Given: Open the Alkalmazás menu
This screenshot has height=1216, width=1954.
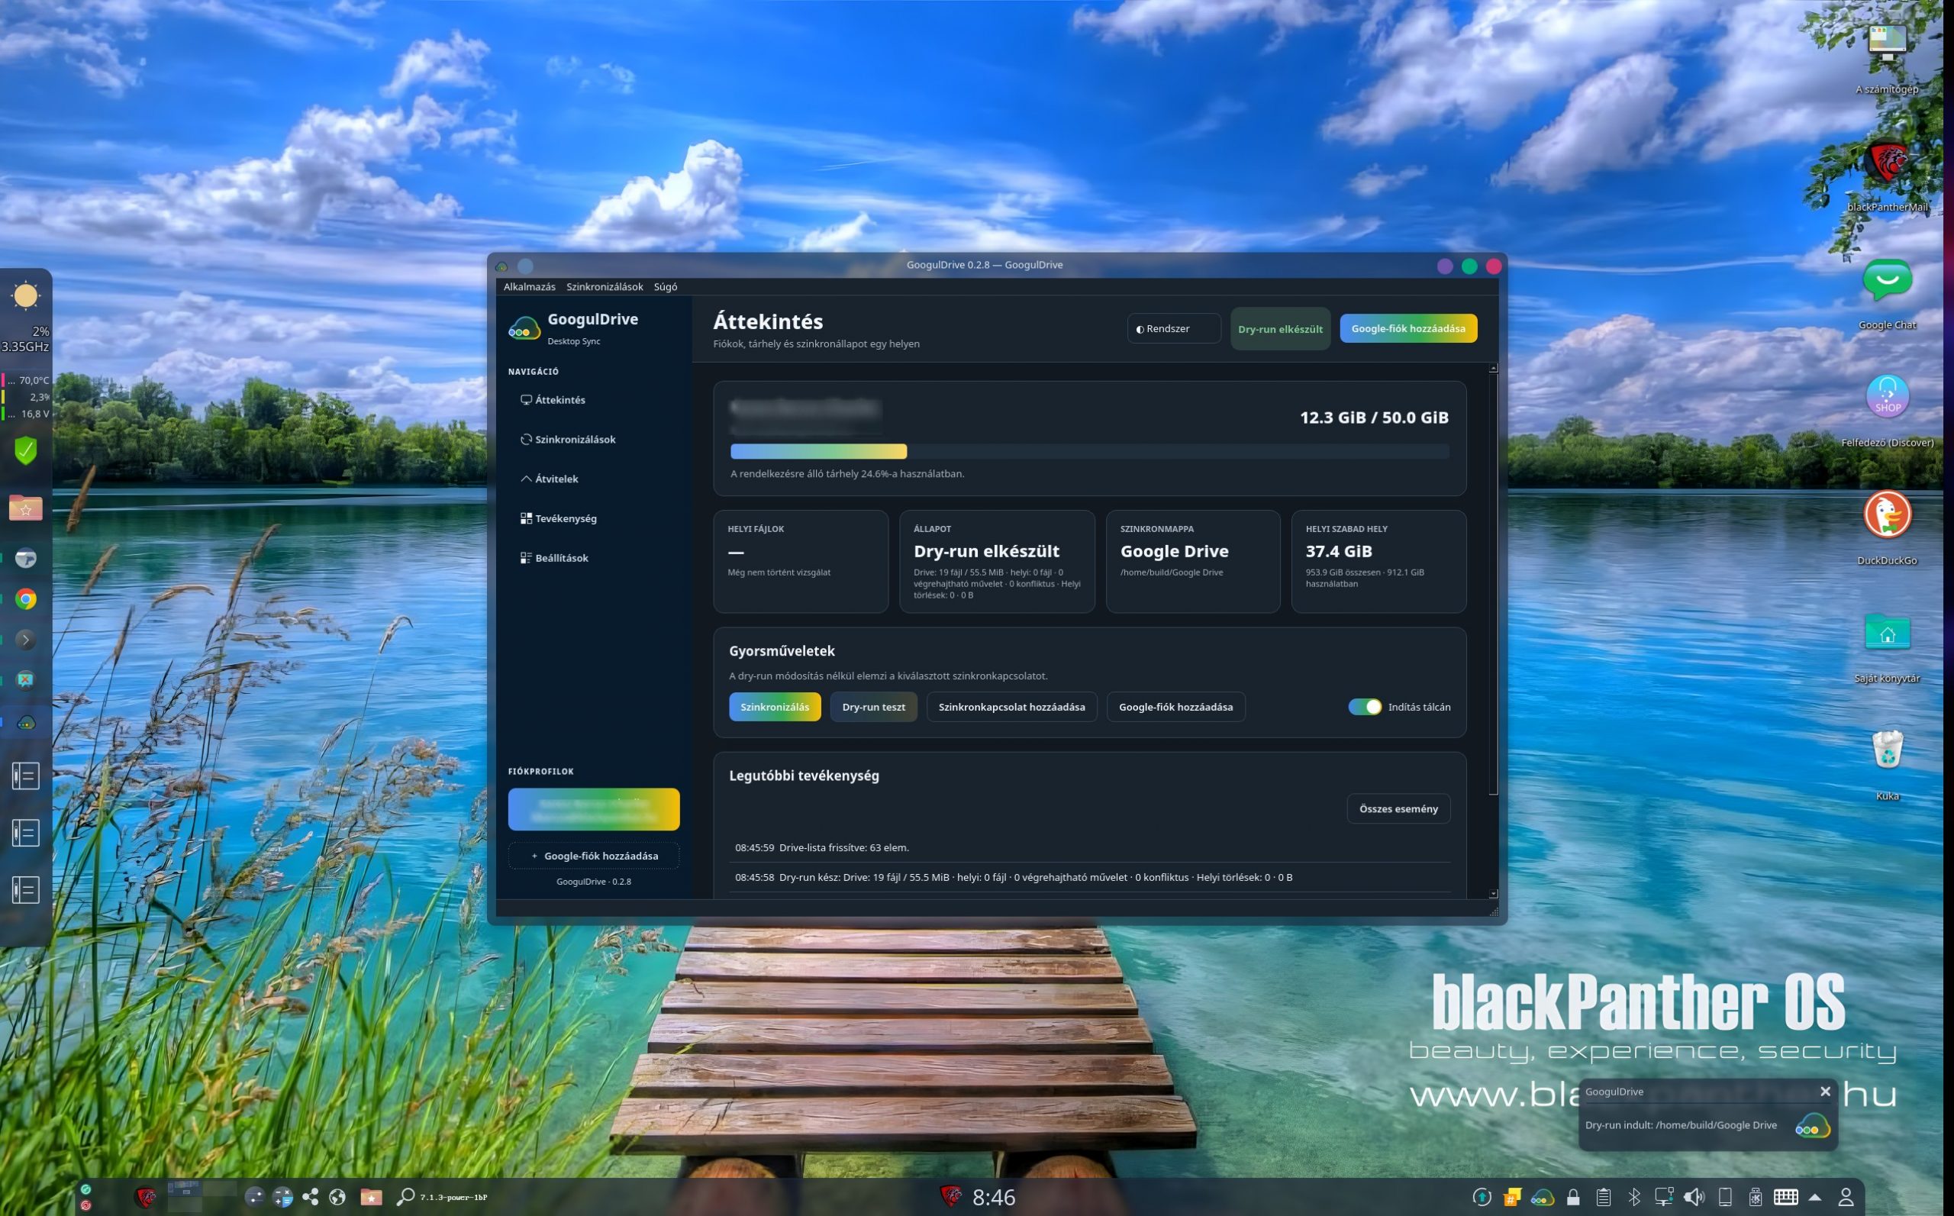Looking at the screenshot, I should (529, 286).
